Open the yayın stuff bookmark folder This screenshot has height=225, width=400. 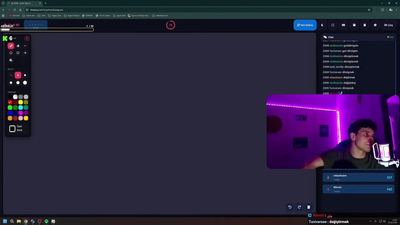click(119, 15)
